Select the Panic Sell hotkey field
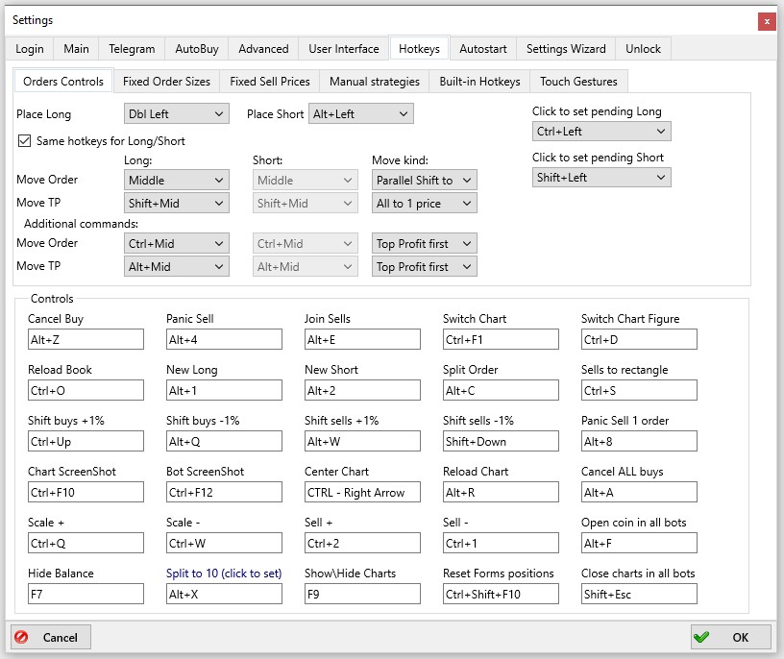 point(224,339)
